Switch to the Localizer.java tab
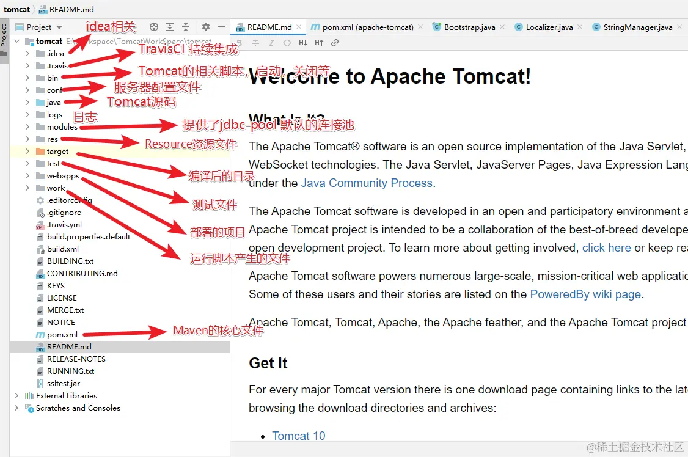 (549, 27)
